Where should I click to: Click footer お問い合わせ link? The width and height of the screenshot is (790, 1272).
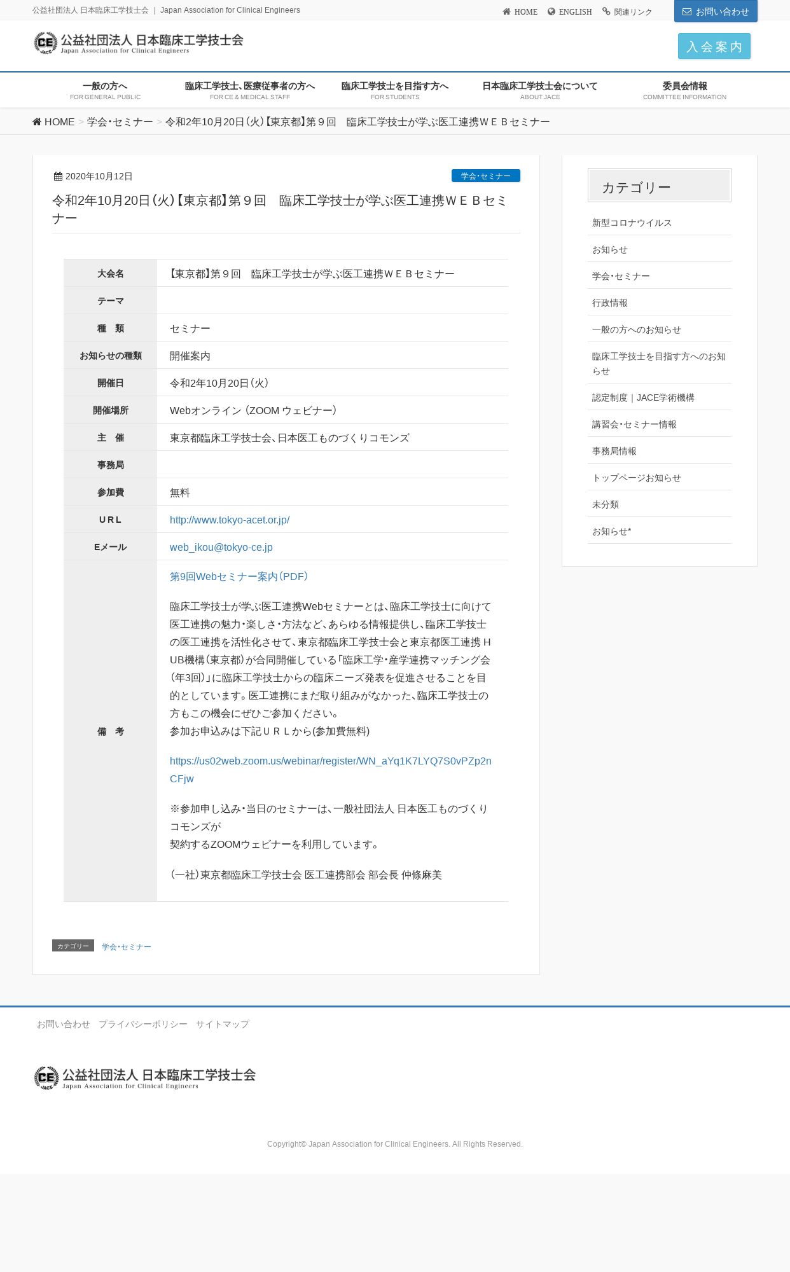(64, 1024)
